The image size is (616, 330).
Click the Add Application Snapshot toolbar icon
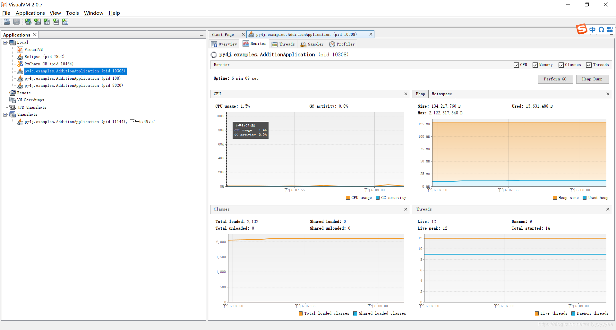pyautogui.click(x=65, y=21)
